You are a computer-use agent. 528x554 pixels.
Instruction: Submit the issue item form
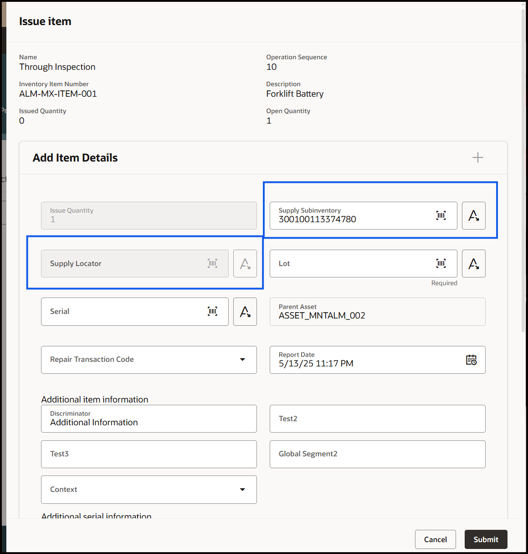pos(486,539)
